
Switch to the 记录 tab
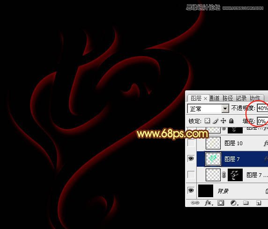[x=241, y=98]
